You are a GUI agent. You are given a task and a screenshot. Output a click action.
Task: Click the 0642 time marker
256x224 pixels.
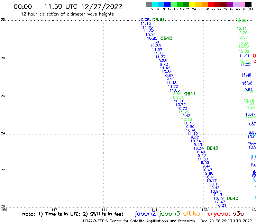212,149
